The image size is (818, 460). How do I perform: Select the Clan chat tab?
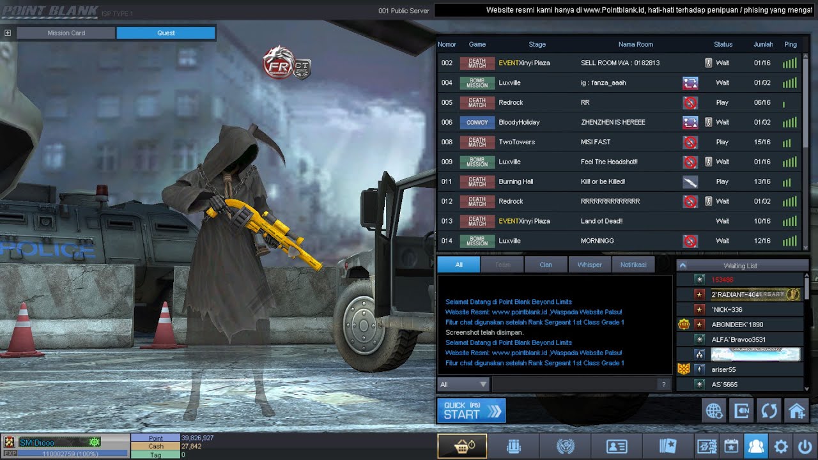tap(546, 264)
